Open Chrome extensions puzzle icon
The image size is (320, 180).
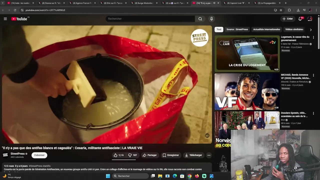289,10
